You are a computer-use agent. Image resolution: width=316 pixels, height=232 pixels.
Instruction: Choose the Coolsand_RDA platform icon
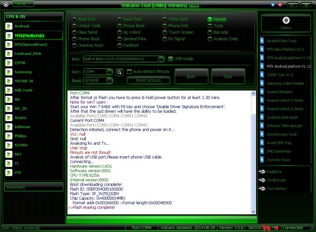point(9,54)
